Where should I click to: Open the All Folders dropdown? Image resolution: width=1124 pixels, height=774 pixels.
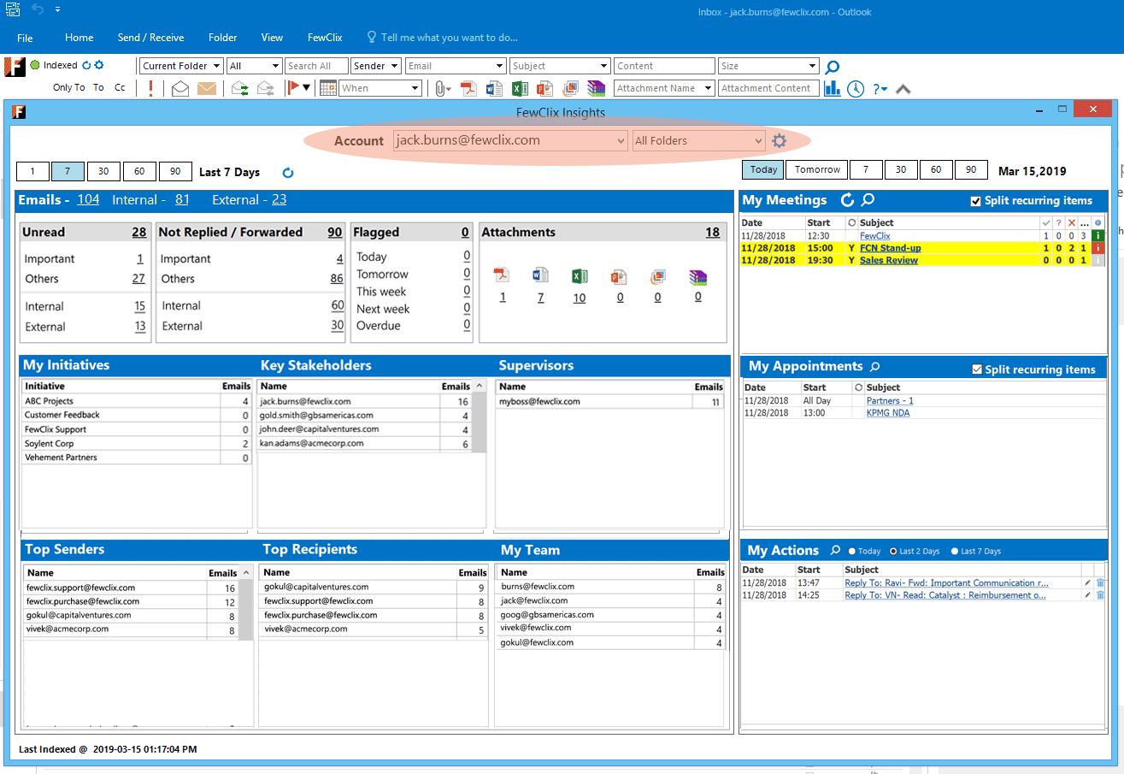(698, 141)
